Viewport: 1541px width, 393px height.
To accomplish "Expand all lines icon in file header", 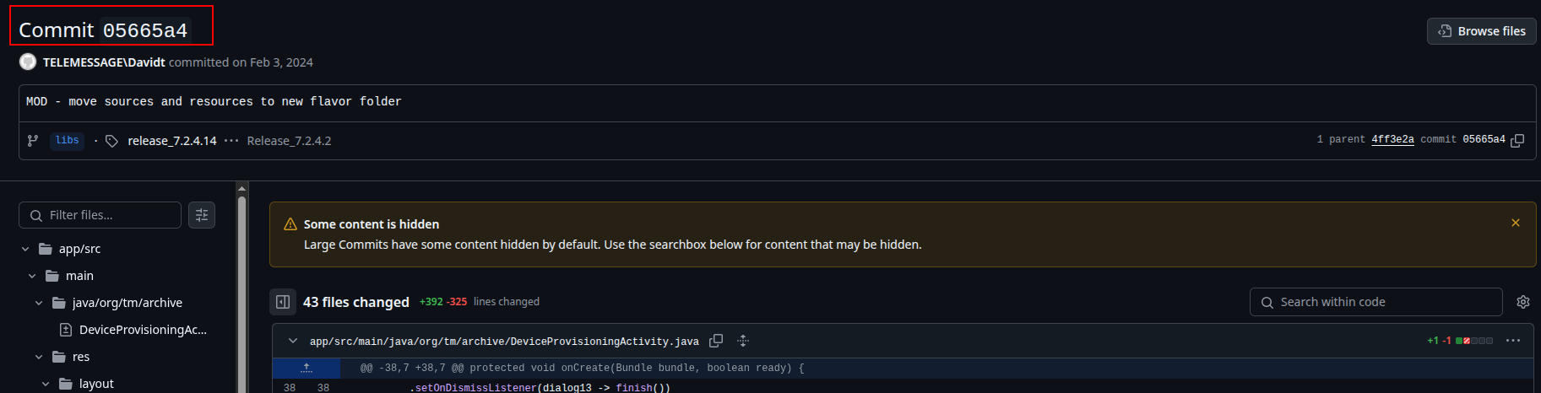I will coord(743,341).
